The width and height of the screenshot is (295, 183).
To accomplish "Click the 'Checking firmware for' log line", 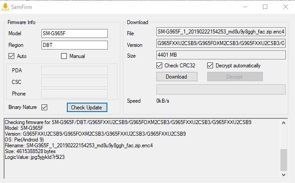I will click(x=128, y=122).
